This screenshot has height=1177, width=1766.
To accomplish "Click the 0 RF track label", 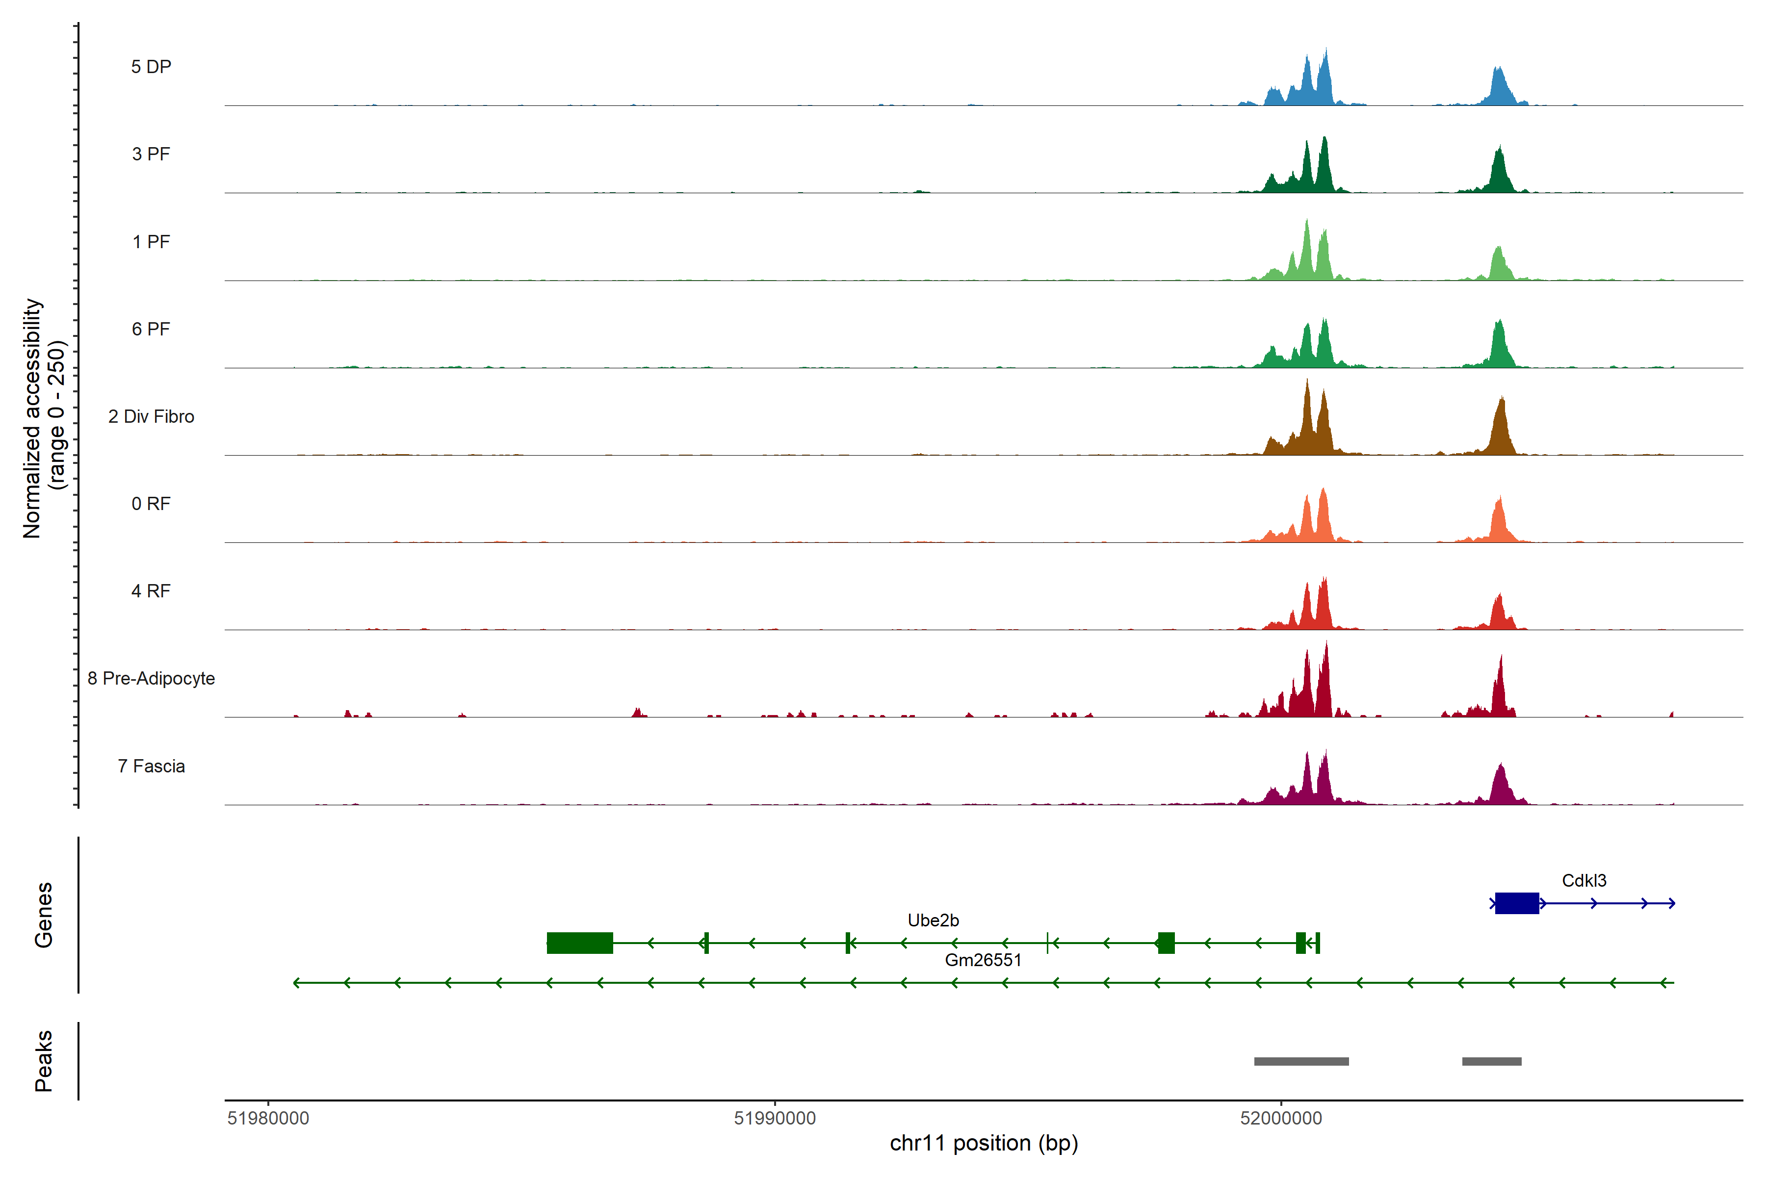I will 151,504.
